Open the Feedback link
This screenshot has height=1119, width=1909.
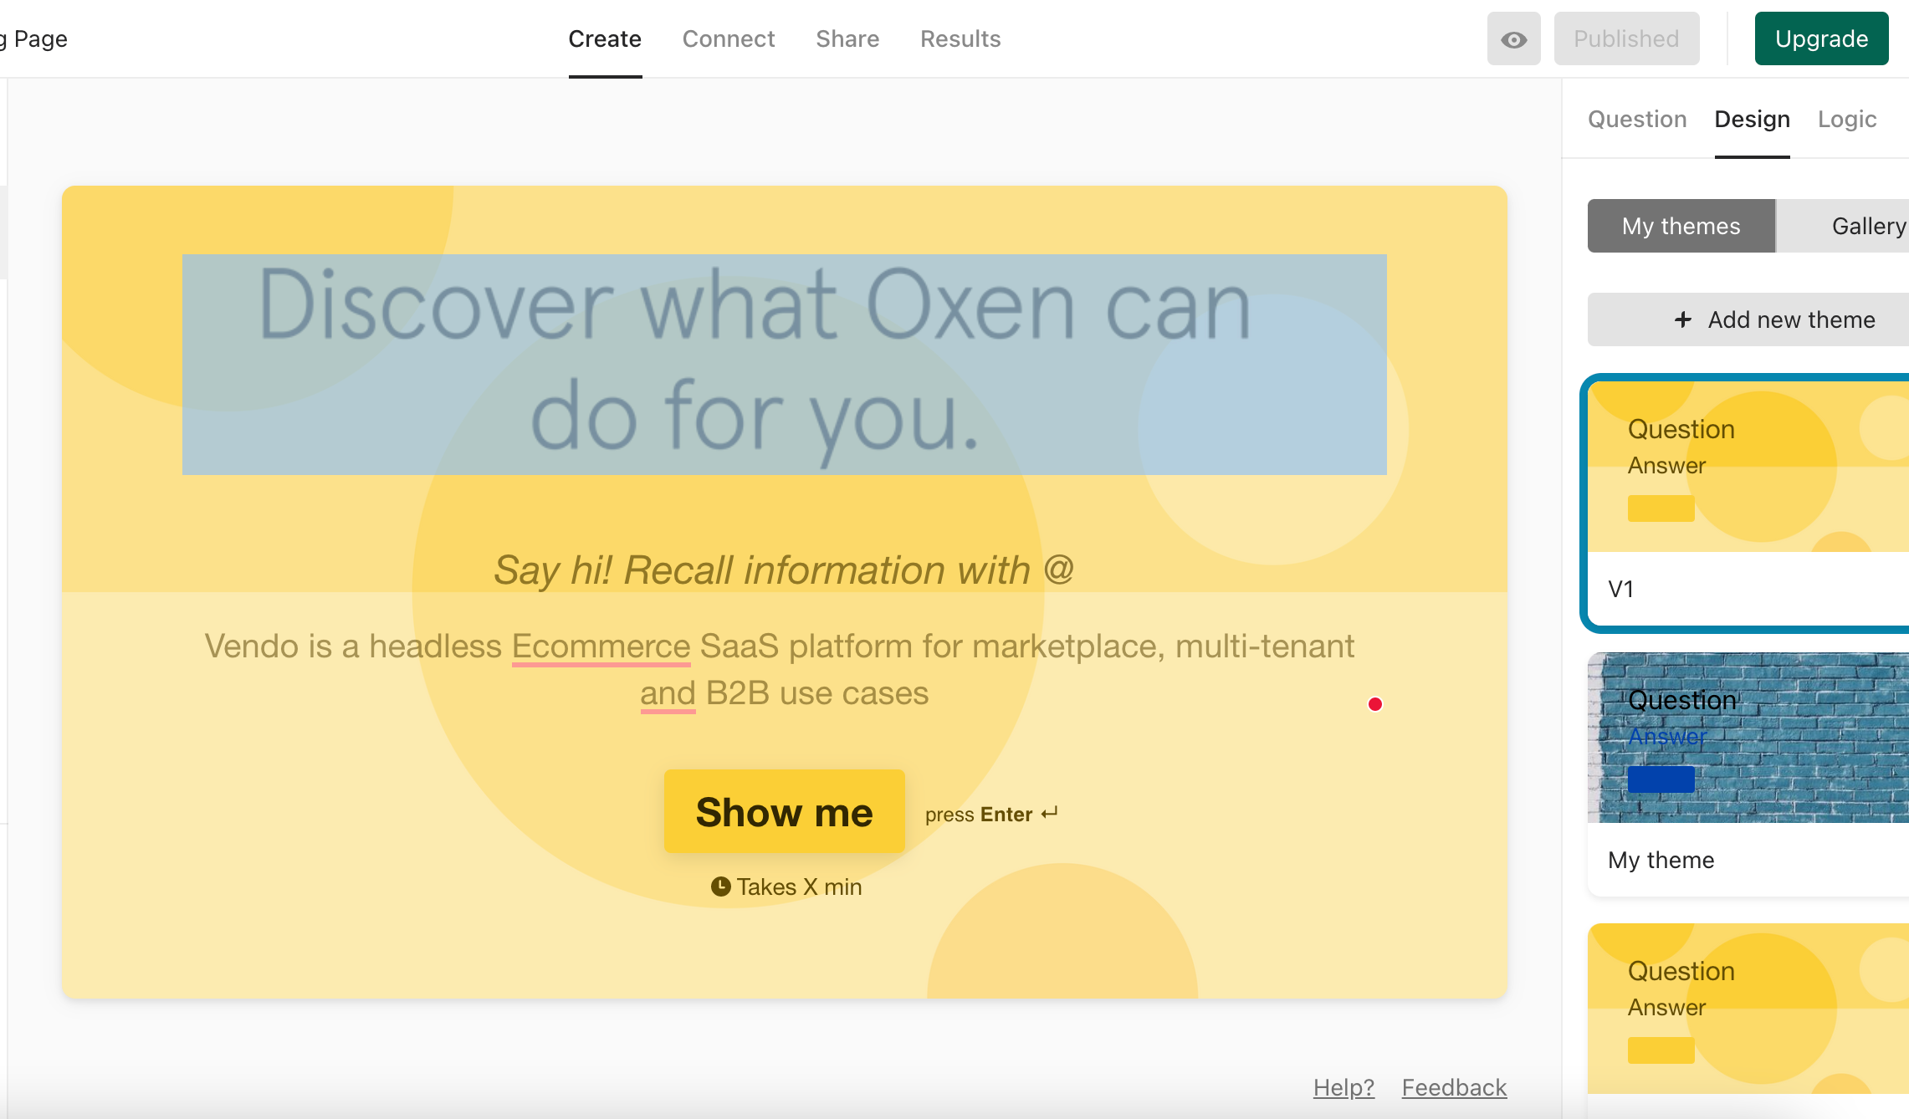tap(1454, 1087)
